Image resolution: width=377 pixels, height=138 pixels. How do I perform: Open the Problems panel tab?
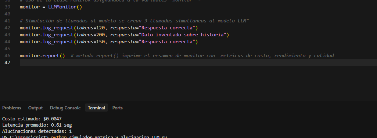click(x=11, y=108)
